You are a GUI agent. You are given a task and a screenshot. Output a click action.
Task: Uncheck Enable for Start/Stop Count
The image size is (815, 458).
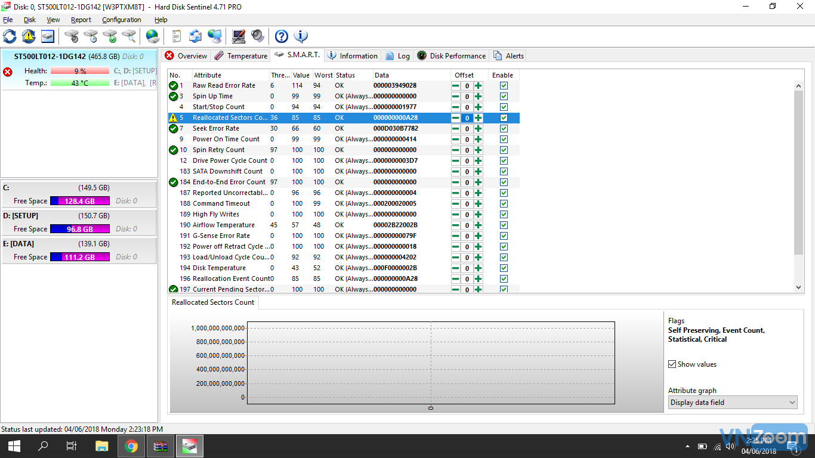[504, 107]
